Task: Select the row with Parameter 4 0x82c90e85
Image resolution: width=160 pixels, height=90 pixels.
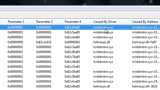Action: point(80,52)
